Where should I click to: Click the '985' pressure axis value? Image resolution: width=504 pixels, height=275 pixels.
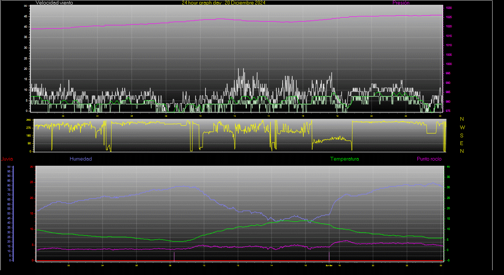click(x=448, y=92)
